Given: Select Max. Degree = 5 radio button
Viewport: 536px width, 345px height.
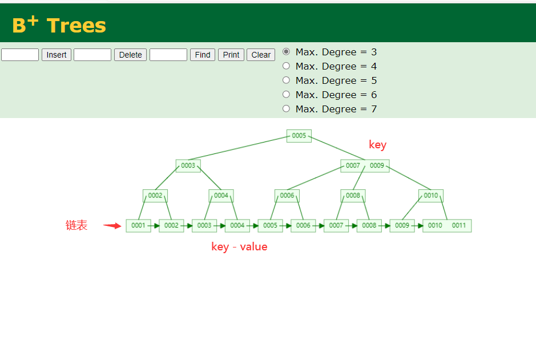Looking at the screenshot, I should click(x=286, y=80).
